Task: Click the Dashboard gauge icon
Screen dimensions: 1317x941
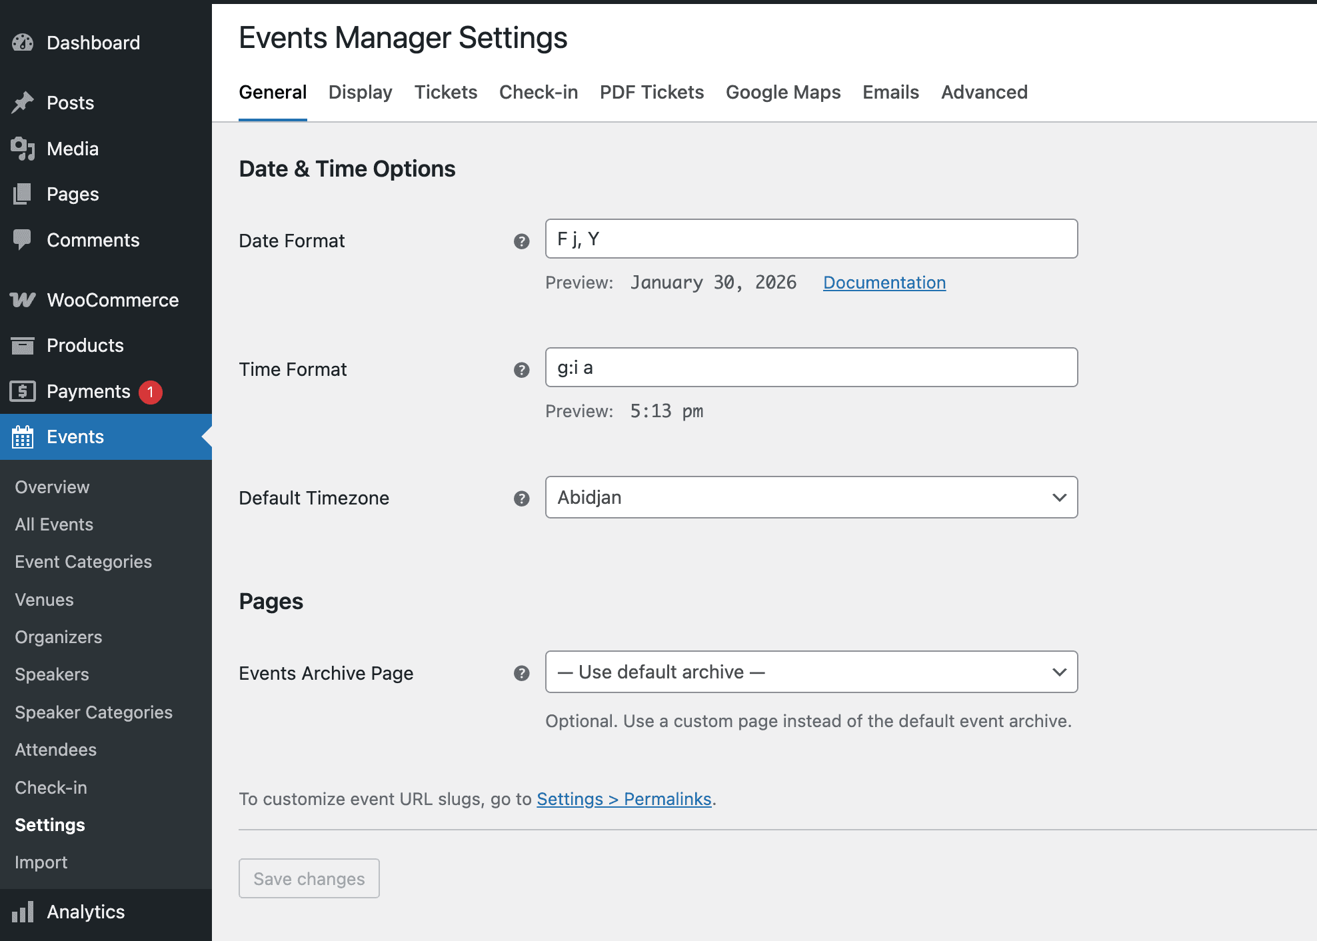Action: 23,43
